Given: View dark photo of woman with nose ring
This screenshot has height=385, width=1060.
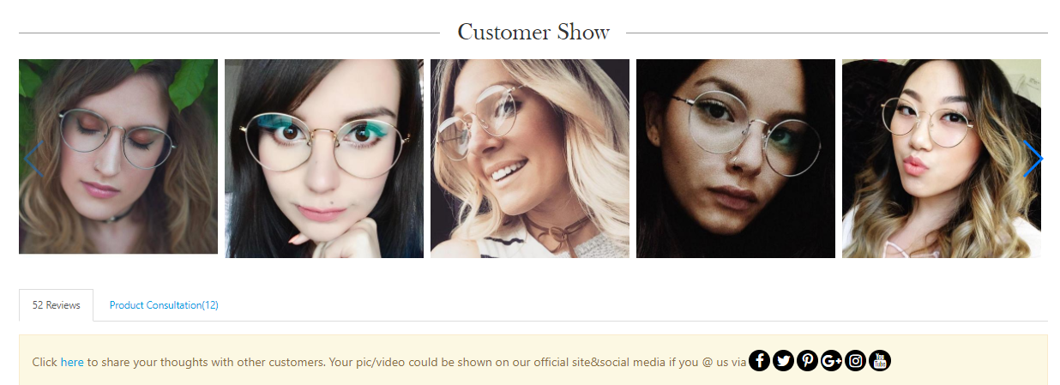Looking at the screenshot, I should [736, 159].
